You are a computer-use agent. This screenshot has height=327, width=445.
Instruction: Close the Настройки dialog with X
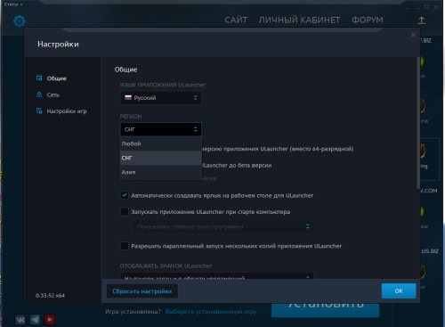413,35
